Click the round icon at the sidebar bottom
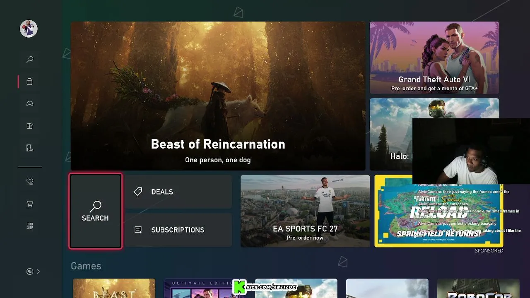530x298 pixels. tap(30, 272)
